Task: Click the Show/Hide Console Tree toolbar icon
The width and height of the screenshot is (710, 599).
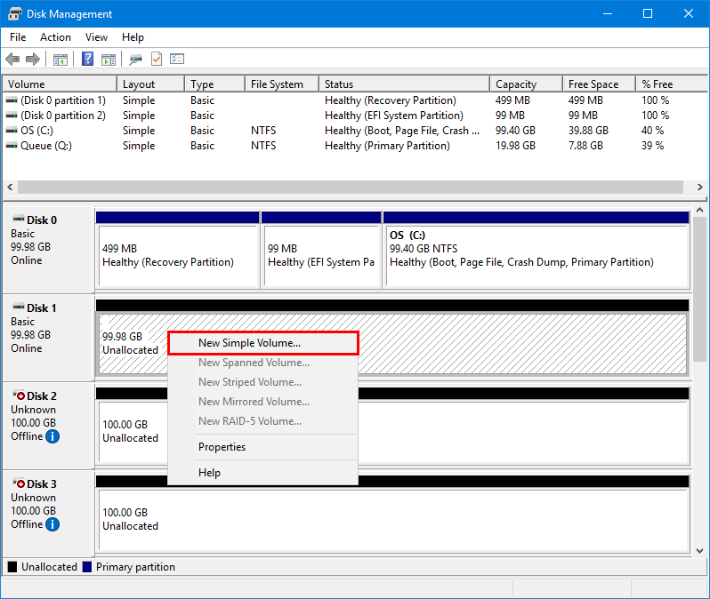Action: (x=61, y=60)
